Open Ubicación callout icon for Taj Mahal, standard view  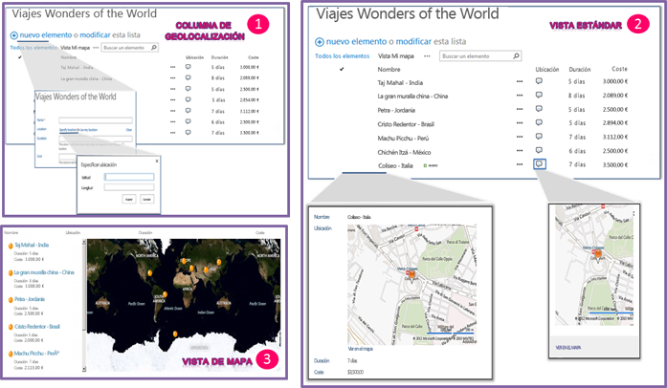pos(539,81)
